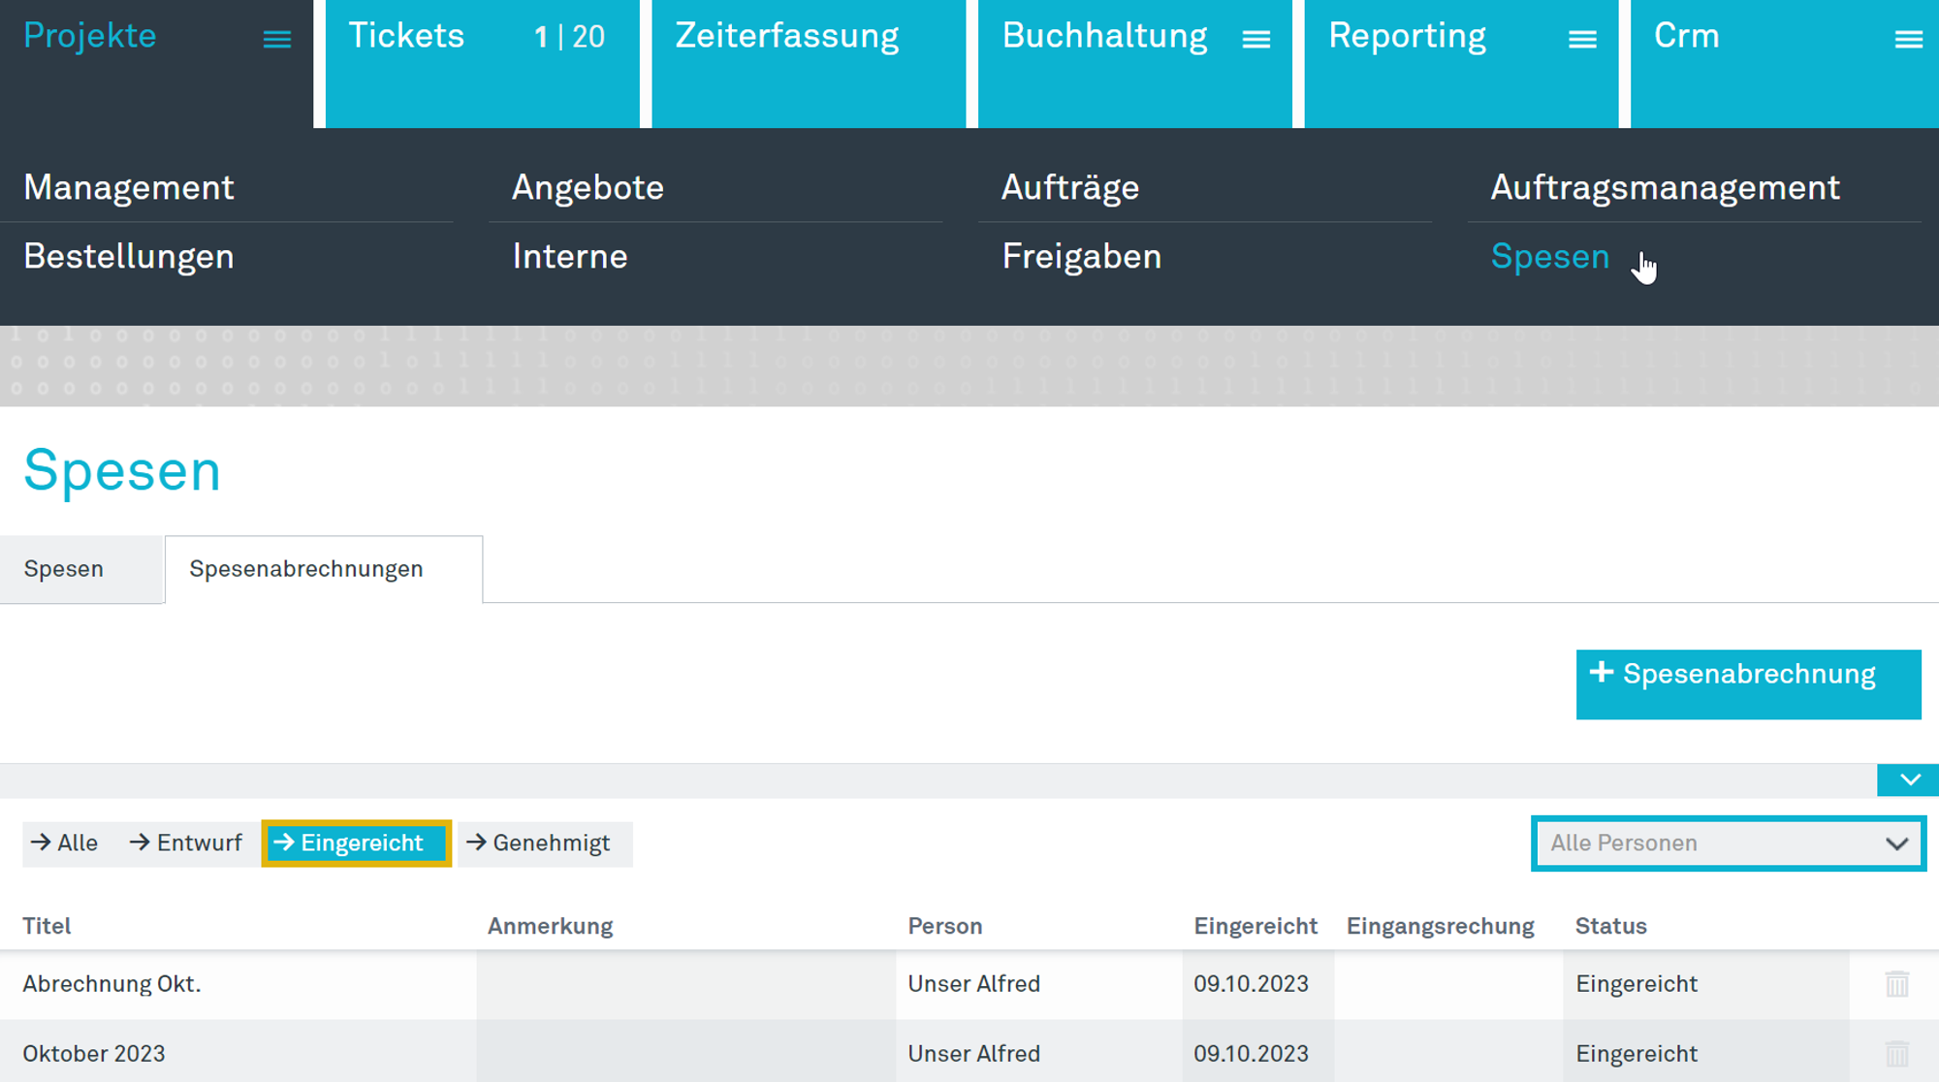The image size is (1939, 1082).
Task: Sort by the Eingereicht column header
Action: click(x=1256, y=926)
